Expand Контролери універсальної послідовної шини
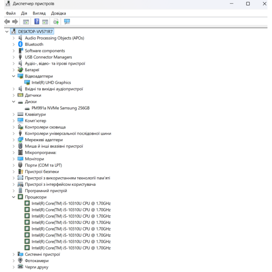 click(x=14, y=133)
